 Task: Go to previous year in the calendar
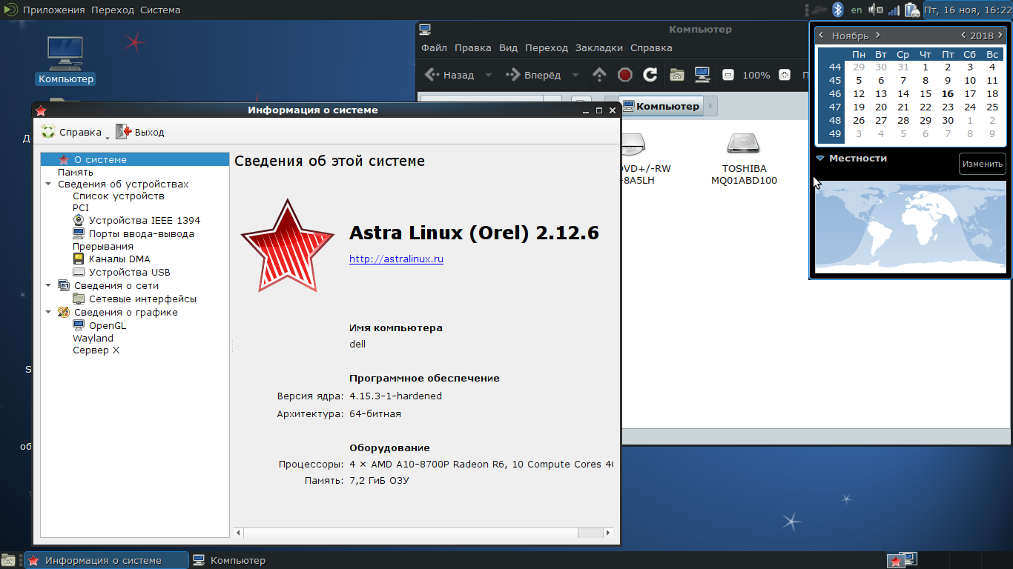click(963, 35)
